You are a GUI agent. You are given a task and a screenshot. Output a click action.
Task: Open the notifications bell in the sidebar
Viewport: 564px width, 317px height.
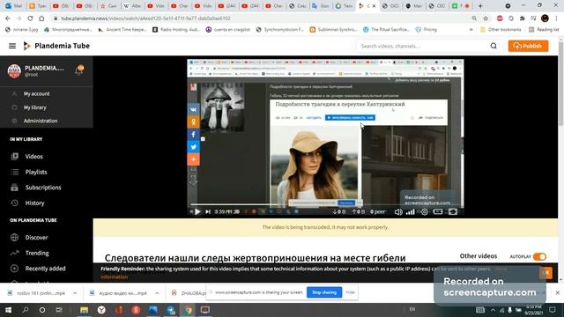pyautogui.click(x=78, y=70)
